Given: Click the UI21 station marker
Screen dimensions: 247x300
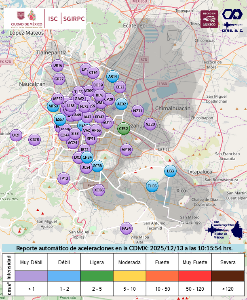Looking at the screenshot, I should [x=16, y=135].
